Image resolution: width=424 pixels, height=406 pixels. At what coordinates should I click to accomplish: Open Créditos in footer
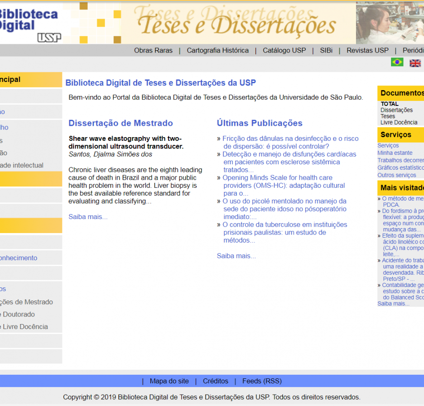click(216, 381)
